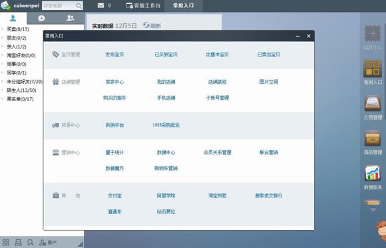Open the 供销平台 link
Viewport: 386px width, 248px height.
pos(114,125)
